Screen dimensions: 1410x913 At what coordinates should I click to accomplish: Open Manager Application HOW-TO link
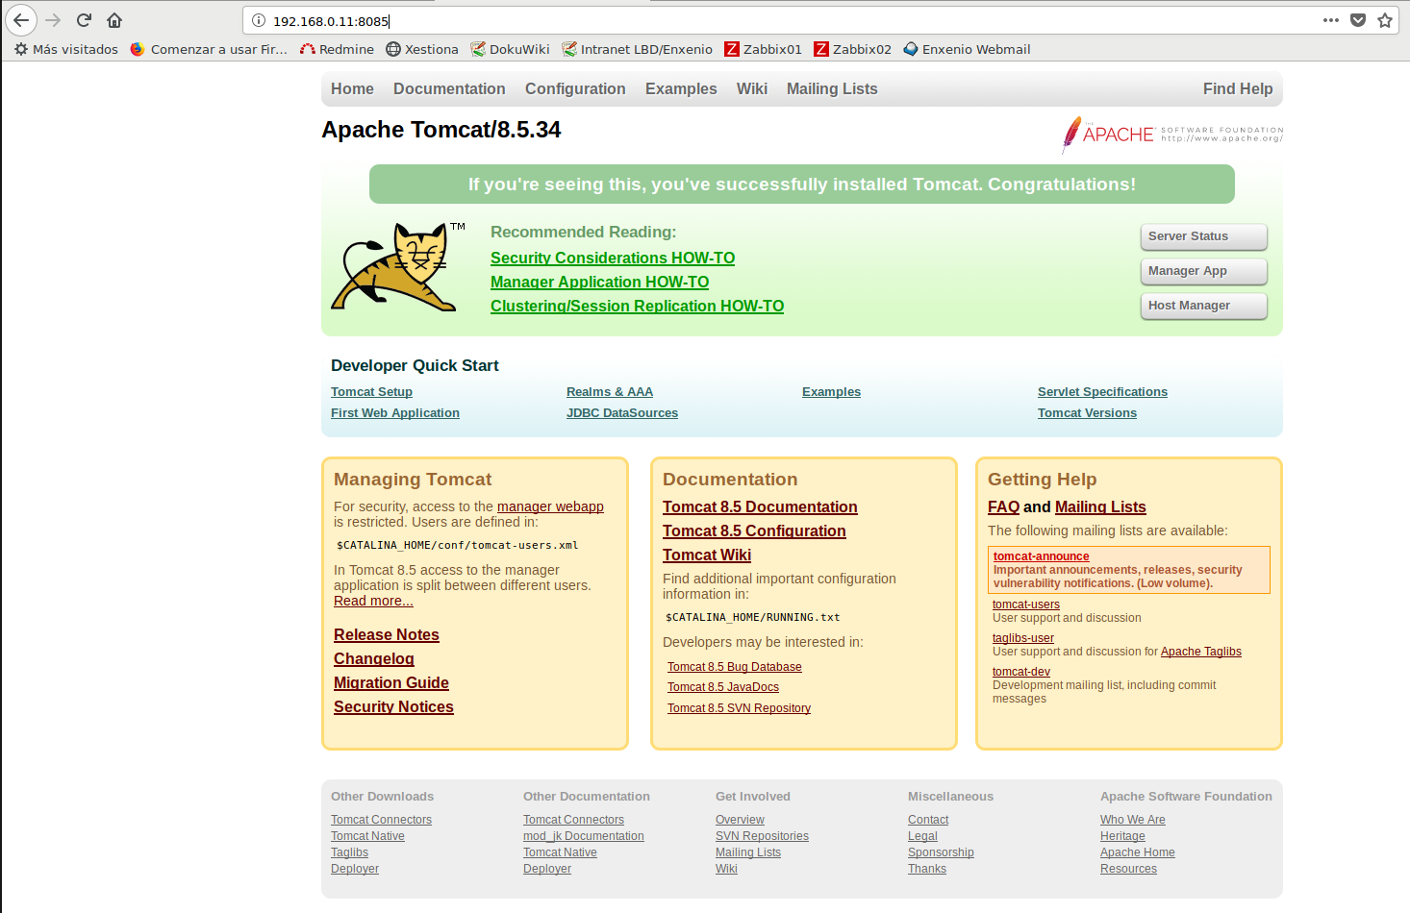coord(599,282)
